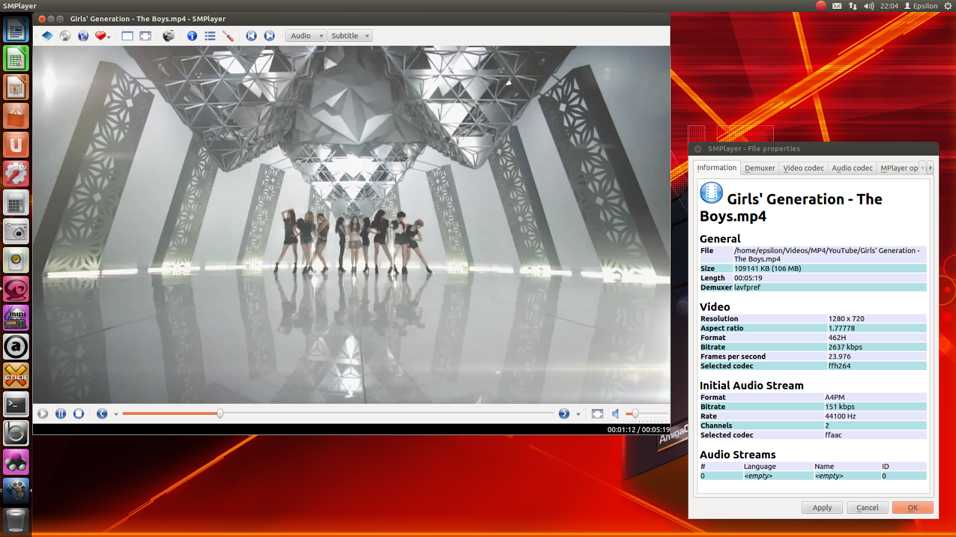Rewind using the blue back arrow
Viewport: 956px width, 537px height.
(x=102, y=413)
